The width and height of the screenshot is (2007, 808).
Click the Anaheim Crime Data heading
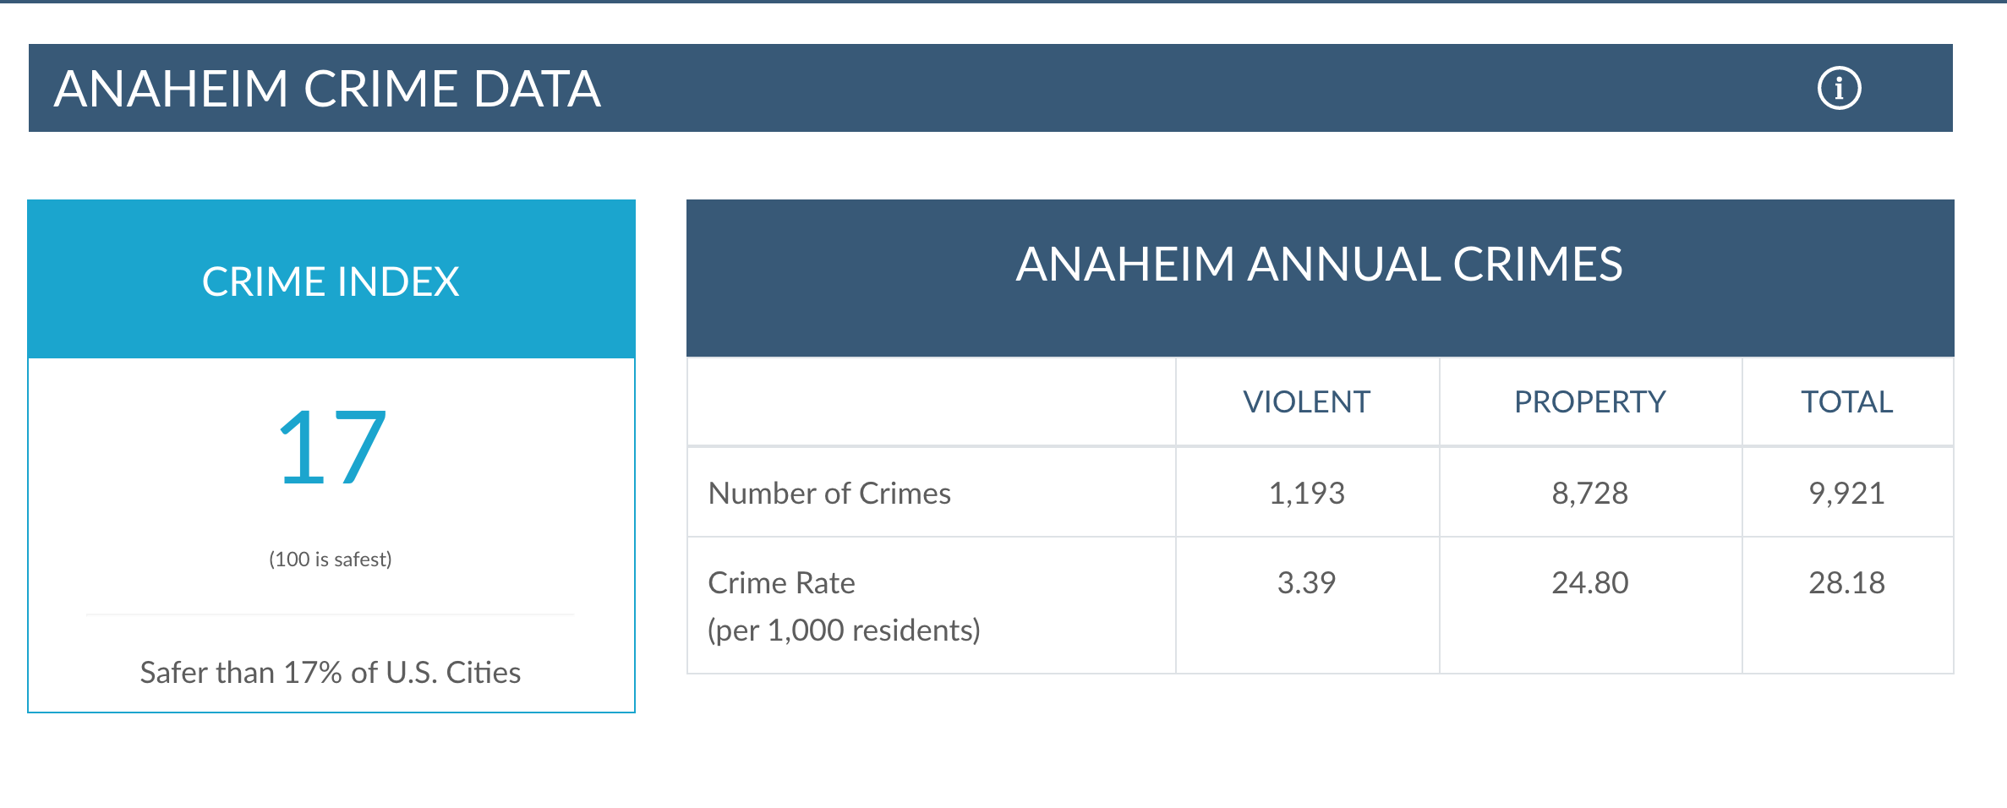pyautogui.click(x=327, y=89)
